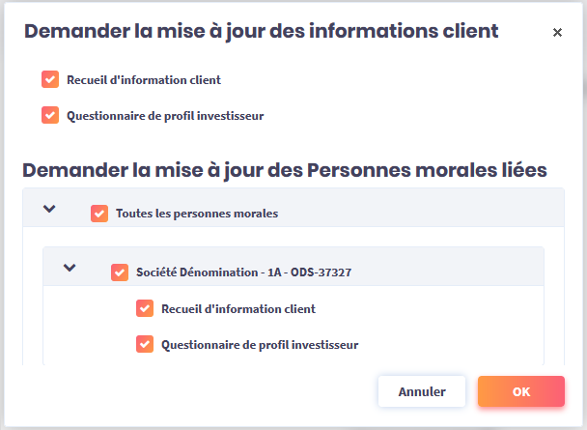Uncheck the top Recueil d'information client checkbox
The image size is (587, 430).
click(x=50, y=79)
